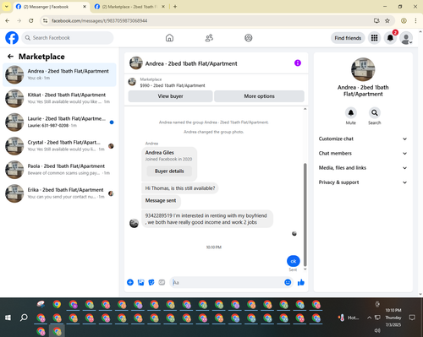Open the Chrome three-dot menu
423x337 pixels.
[x=415, y=20]
